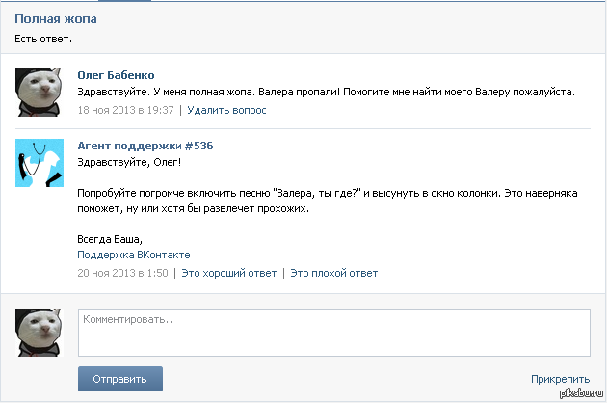Image resolution: width=608 pixels, height=404 pixels.
Task: Open the Агент поддержки #536 name link
Action: coord(145,146)
